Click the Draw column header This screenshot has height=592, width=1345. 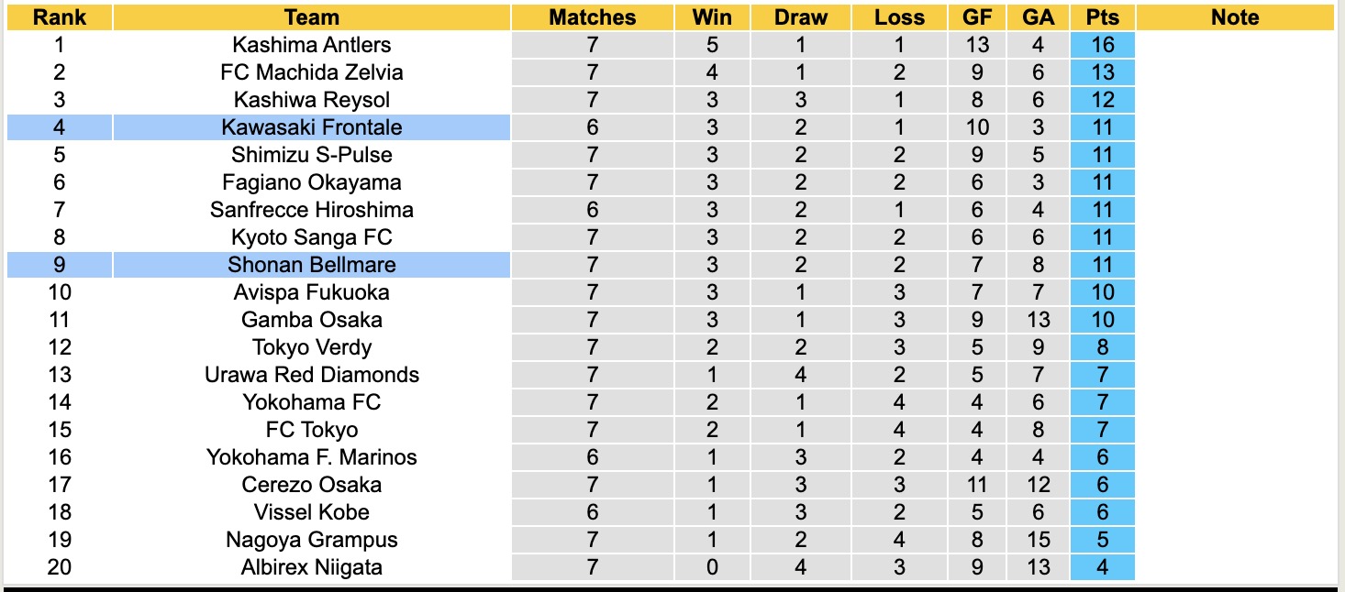click(800, 17)
